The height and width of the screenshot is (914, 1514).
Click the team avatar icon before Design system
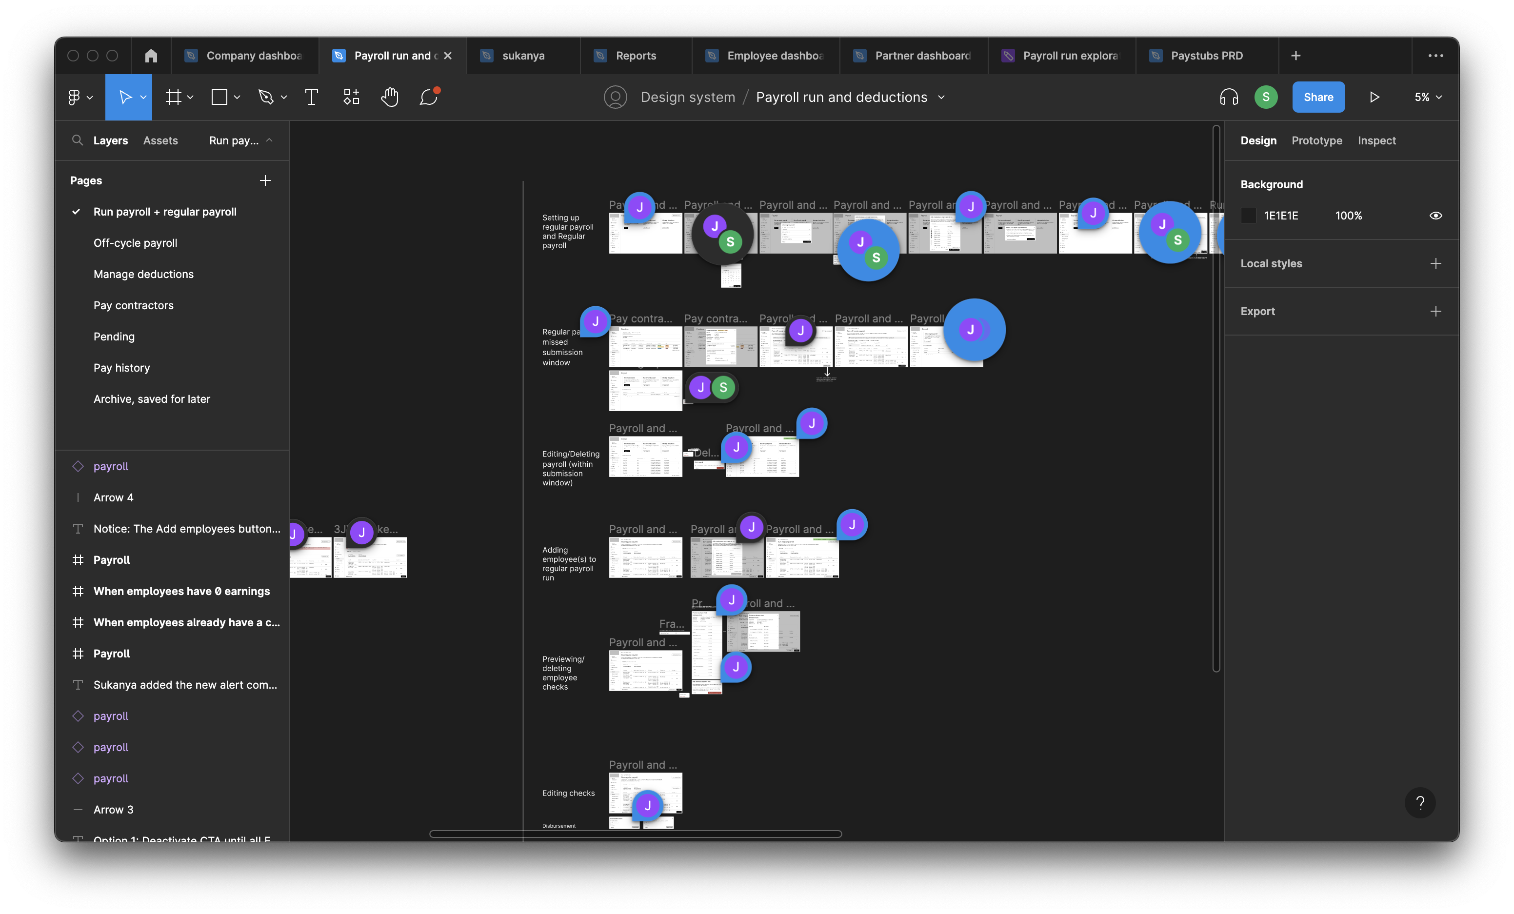pos(615,97)
